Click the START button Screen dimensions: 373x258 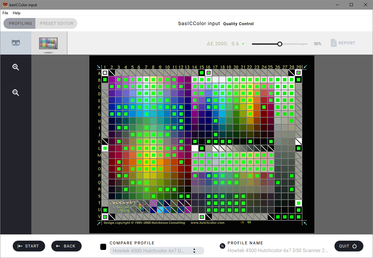point(29,246)
